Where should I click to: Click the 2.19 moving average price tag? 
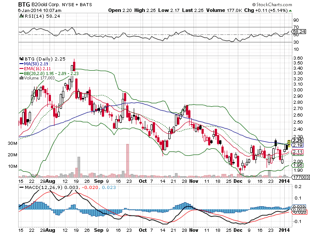(x=297, y=145)
